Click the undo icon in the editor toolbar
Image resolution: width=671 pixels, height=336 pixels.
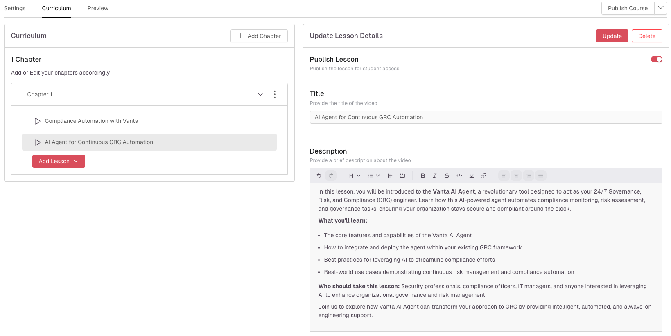tap(319, 176)
